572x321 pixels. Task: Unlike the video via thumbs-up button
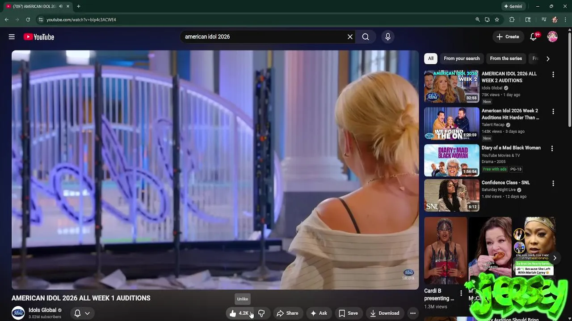coord(240,313)
